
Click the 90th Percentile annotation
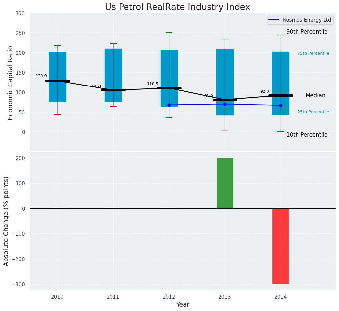pos(307,32)
